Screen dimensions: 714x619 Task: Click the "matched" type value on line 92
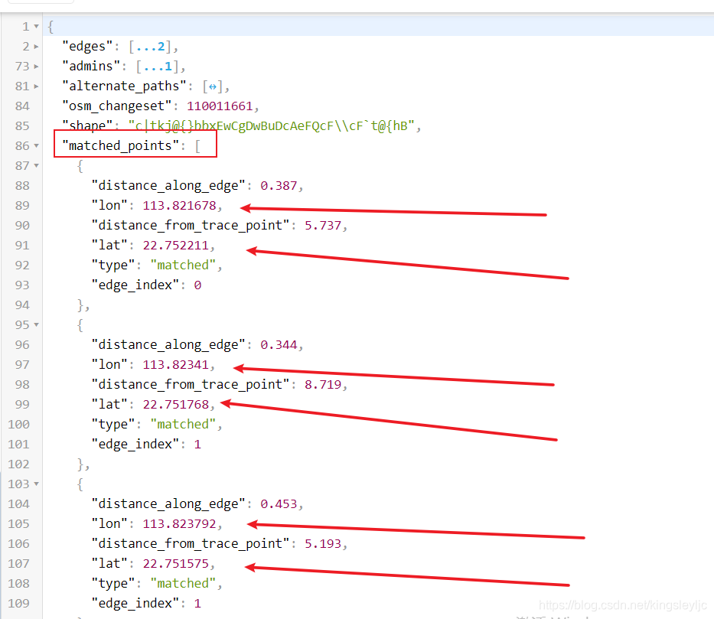coord(183,265)
